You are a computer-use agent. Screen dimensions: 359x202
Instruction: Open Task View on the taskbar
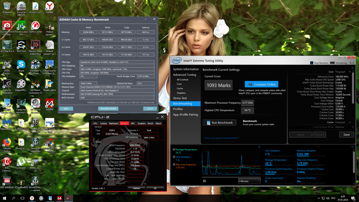click(x=23, y=198)
